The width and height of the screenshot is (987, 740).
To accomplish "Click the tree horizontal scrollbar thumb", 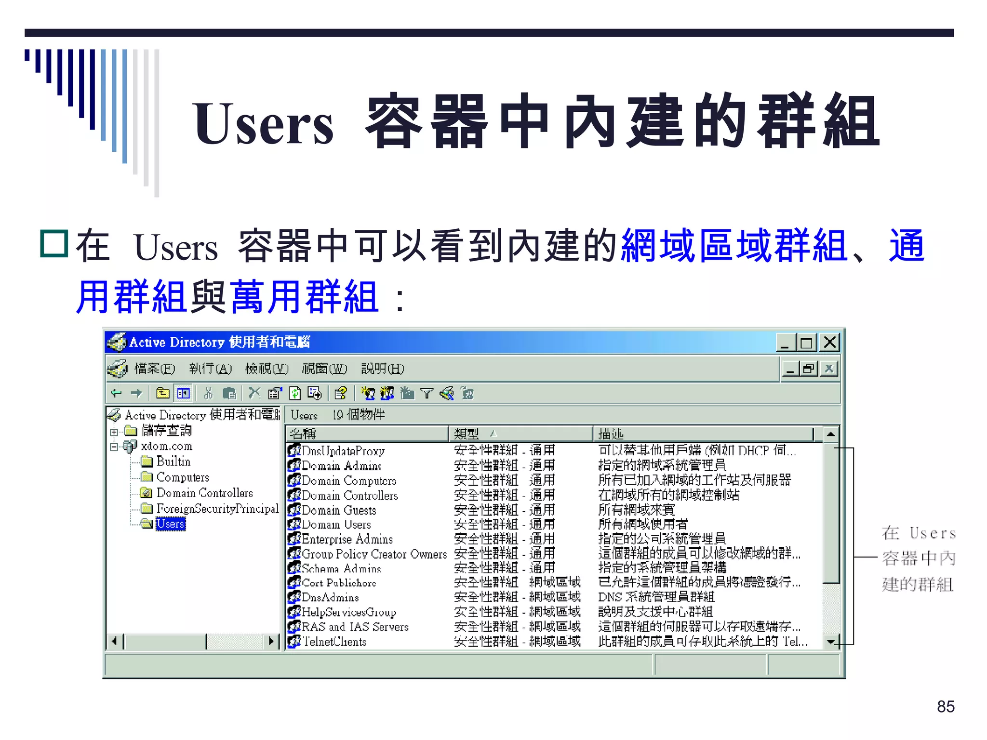I will click(x=165, y=641).
